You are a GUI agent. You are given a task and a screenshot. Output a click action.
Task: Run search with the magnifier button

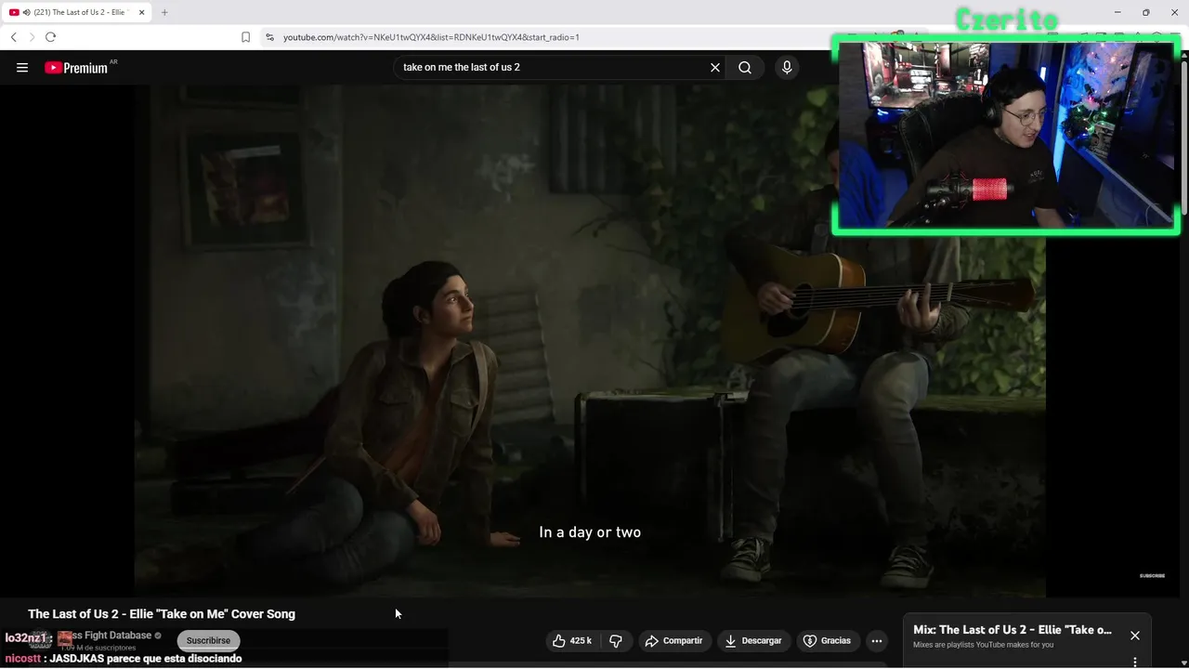click(x=745, y=68)
